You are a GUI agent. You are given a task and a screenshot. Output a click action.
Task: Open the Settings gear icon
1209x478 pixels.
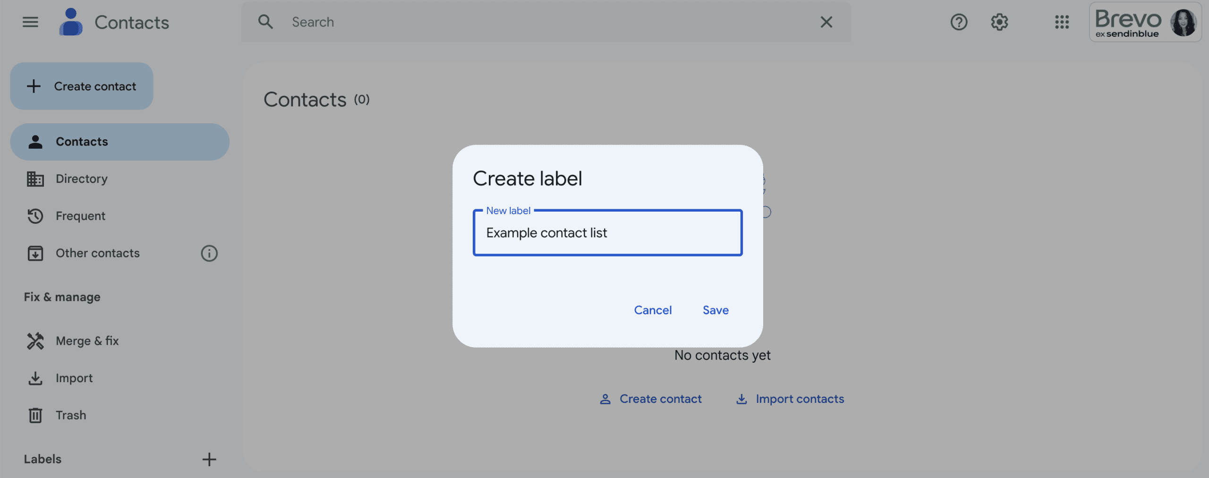(x=999, y=22)
